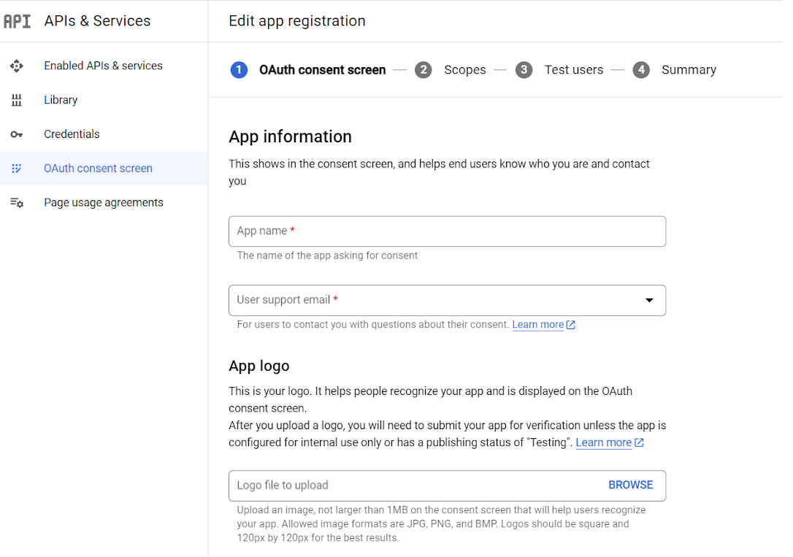Focus the App name input field
This screenshot has height=557, width=793.
click(x=447, y=231)
